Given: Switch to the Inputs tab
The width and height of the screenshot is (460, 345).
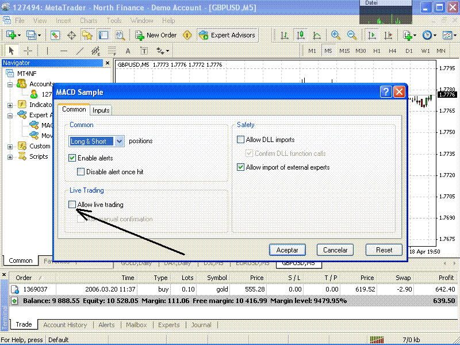Looking at the screenshot, I should click(101, 110).
